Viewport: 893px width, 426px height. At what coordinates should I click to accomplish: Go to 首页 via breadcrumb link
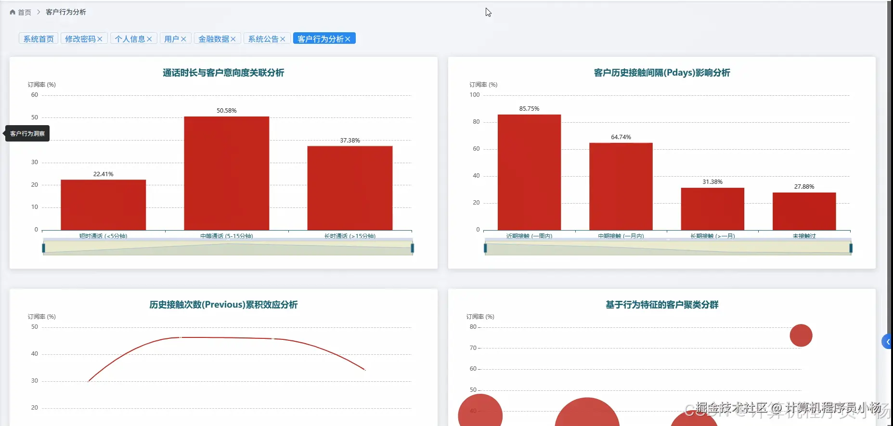click(x=25, y=12)
